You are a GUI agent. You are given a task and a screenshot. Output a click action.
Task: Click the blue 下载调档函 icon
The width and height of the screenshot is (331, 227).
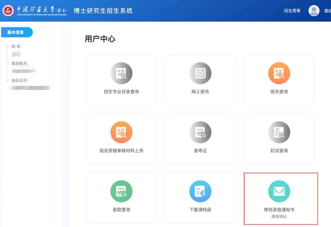pos(200,191)
